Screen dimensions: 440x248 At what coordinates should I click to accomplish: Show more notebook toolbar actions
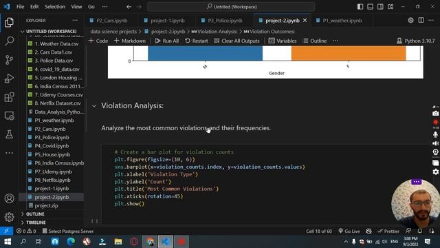coord(335,41)
